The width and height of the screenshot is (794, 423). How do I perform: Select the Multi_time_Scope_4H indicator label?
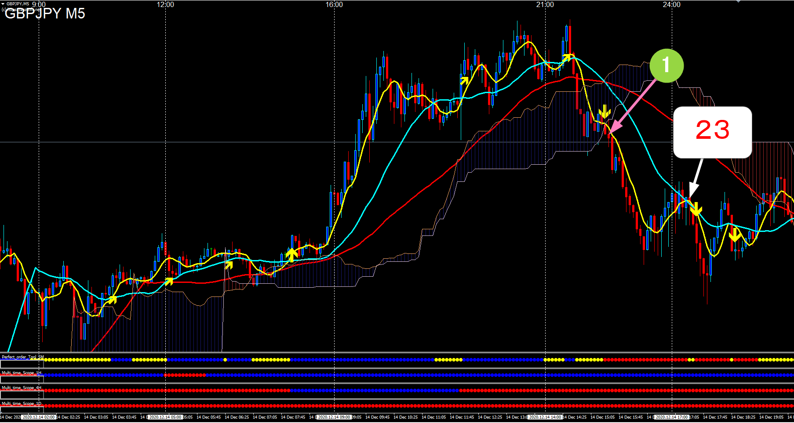(x=22, y=388)
